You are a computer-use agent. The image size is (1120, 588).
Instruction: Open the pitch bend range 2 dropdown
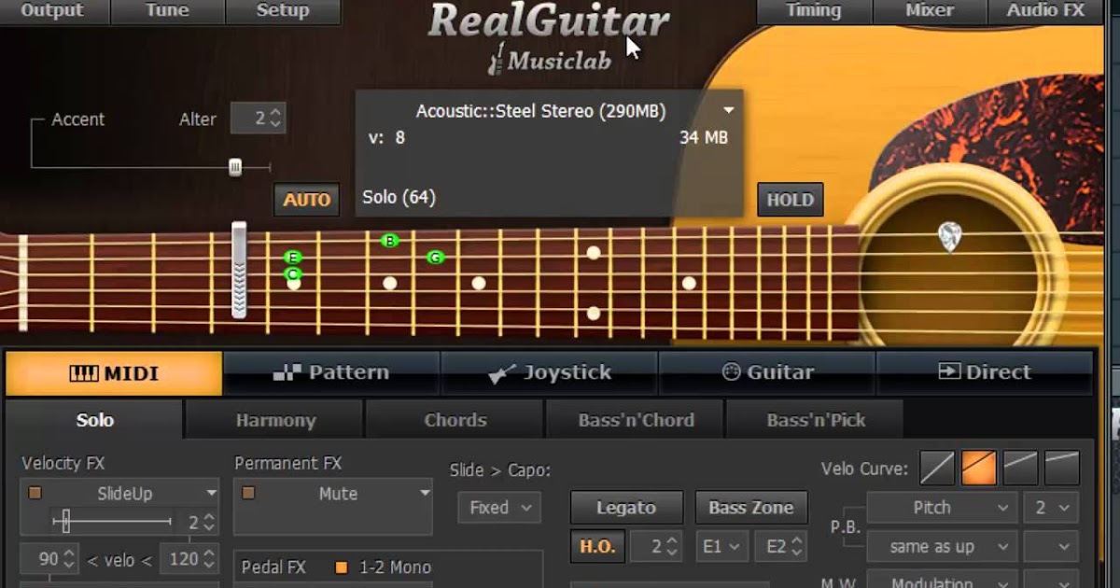1051,508
